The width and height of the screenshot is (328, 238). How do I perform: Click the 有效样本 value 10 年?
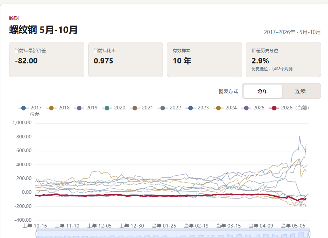pos(182,61)
